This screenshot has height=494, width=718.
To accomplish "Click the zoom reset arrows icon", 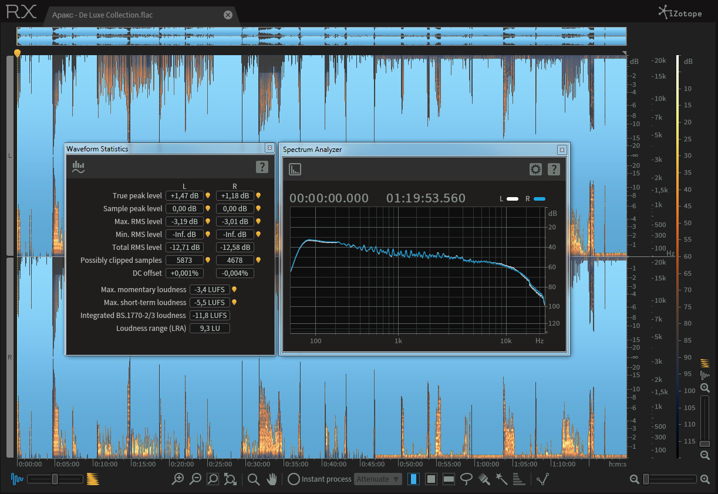I will (x=230, y=479).
